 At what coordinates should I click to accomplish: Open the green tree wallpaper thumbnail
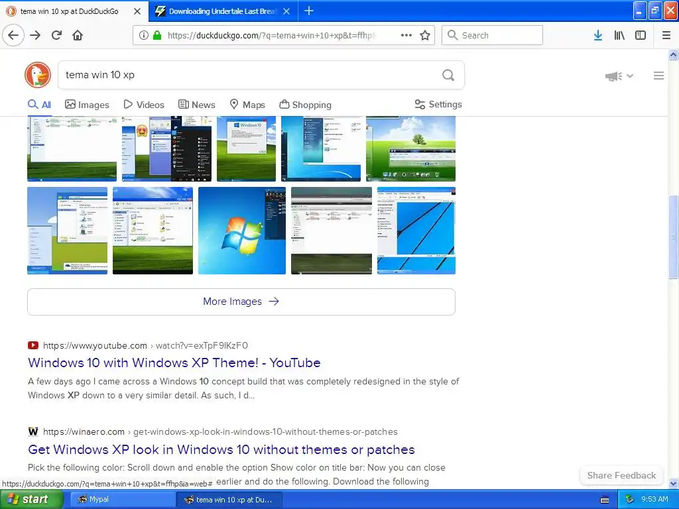tap(410, 148)
